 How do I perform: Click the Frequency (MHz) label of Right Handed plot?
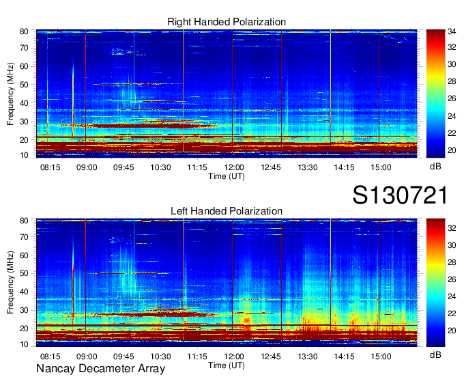[x=10, y=94]
